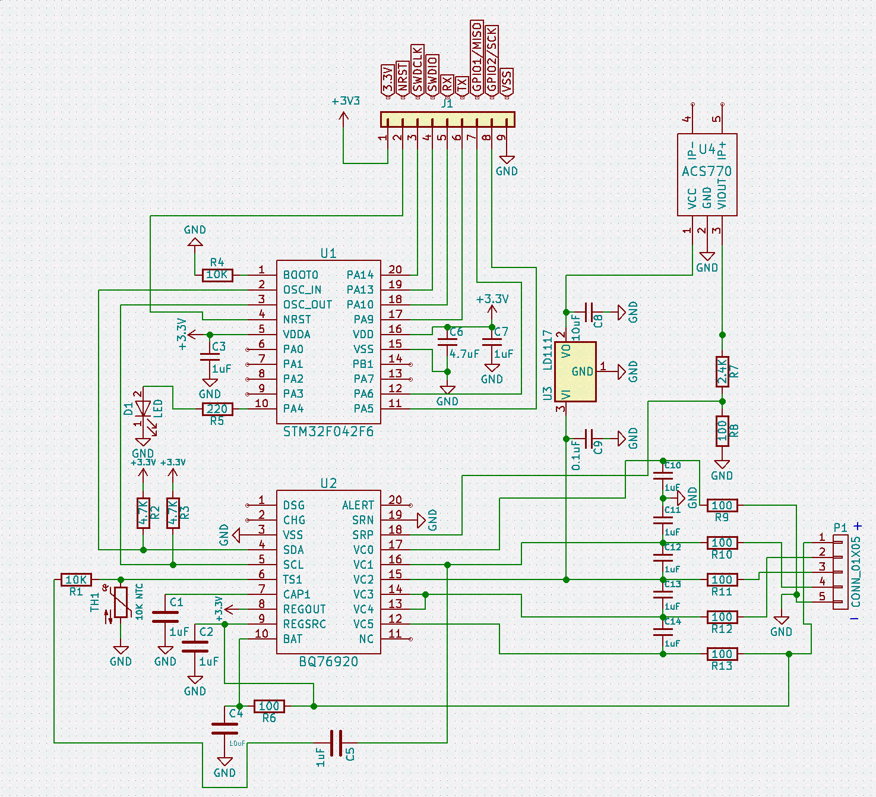Click the VIOUT pin label on U4
Screen dimensions: 876x797
(722, 193)
